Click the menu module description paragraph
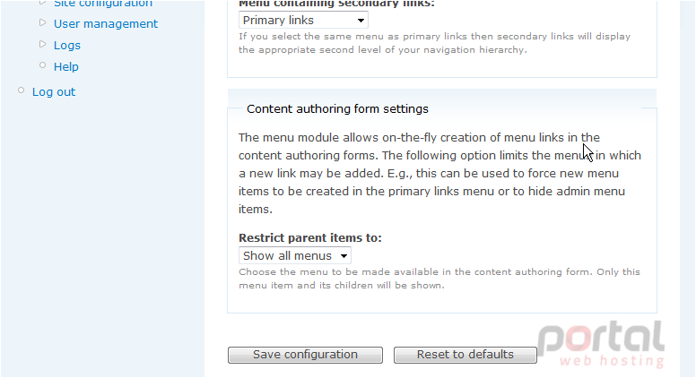The width and height of the screenshot is (696, 378). [x=439, y=173]
